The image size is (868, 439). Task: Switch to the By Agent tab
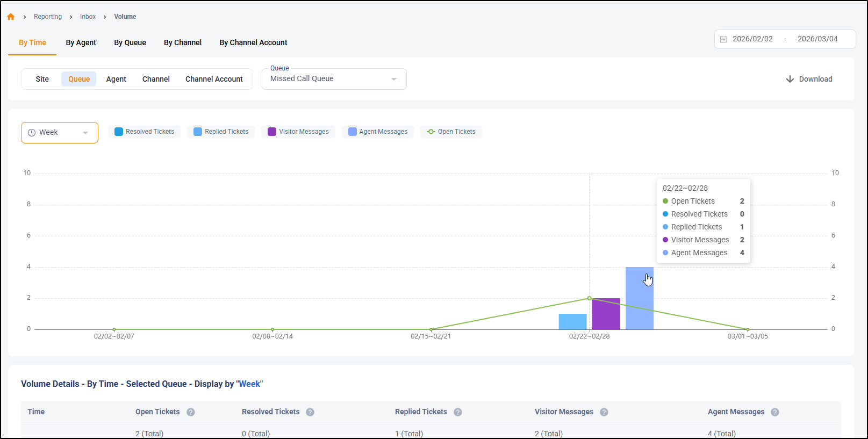pyautogui.click(x=81, y=42)
